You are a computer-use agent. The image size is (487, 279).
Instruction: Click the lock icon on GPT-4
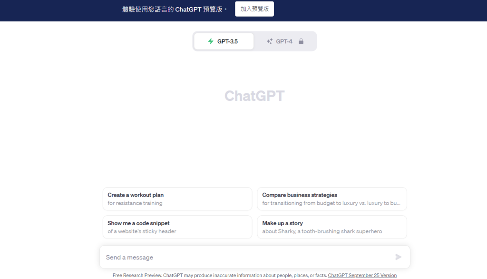coord(301,41)
